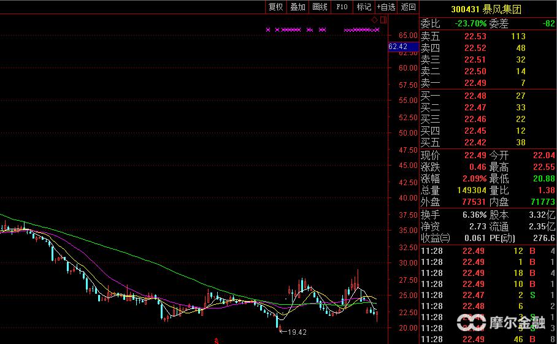Click the 复权 toolbar button
557x344 pixels.
275,7
